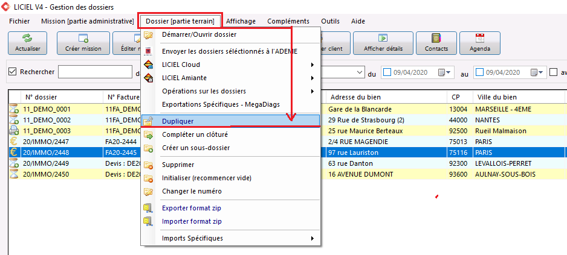This screenshot has height=255, width=567.
Task: Click status icon of dossier 20/IMMO/2449
Action: click(x=14, y=163)
